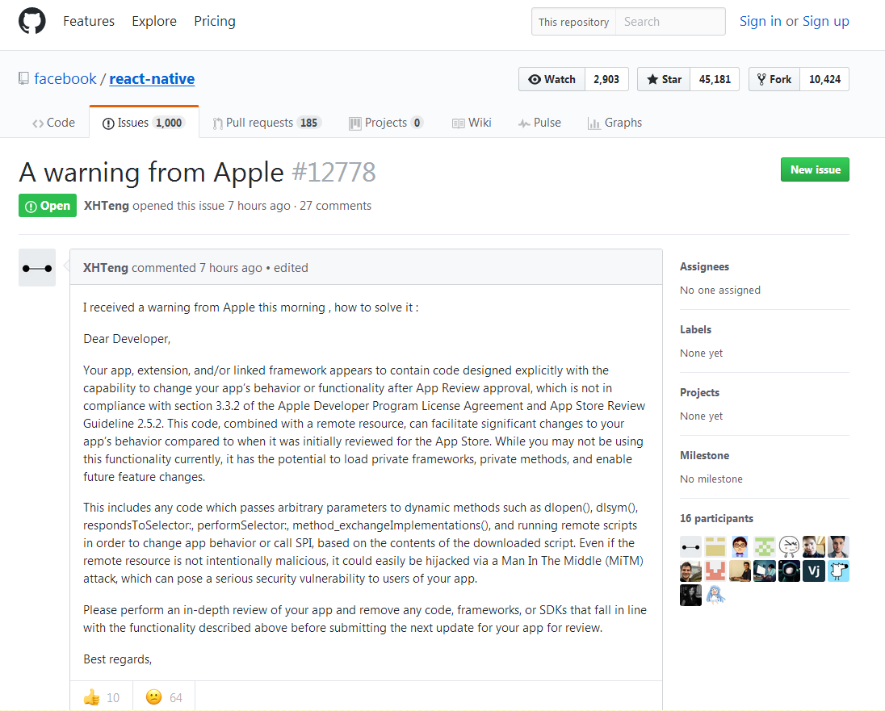Viewport: 885px width, 711px height.
Task: Click the Projects sidebar heading
Action: tap(699, 392)
